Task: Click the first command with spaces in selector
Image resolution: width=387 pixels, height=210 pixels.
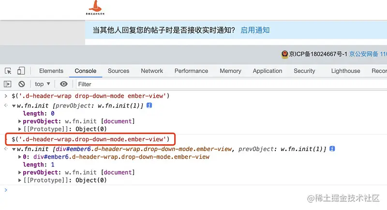Action: coord(90,96)
